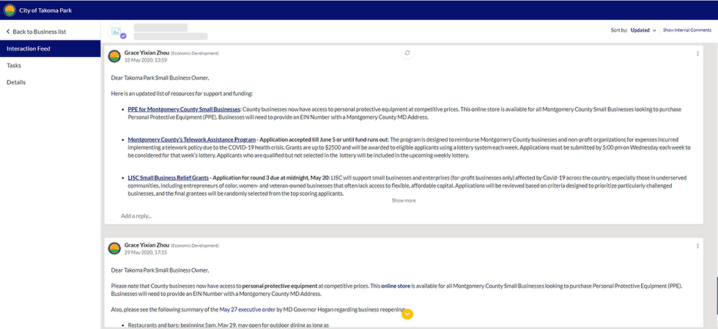Open Montgomery County's Telework Assistance Program link

click(x=191, y=139)
